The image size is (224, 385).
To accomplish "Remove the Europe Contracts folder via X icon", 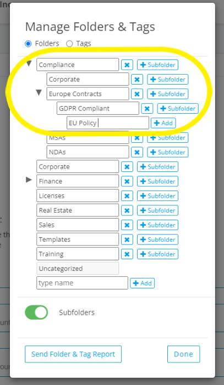I will 137,94.
